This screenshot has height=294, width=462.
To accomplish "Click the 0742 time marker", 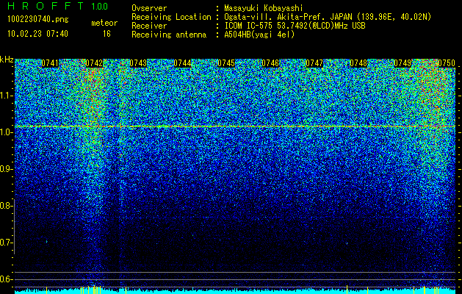I will point(94,63).
